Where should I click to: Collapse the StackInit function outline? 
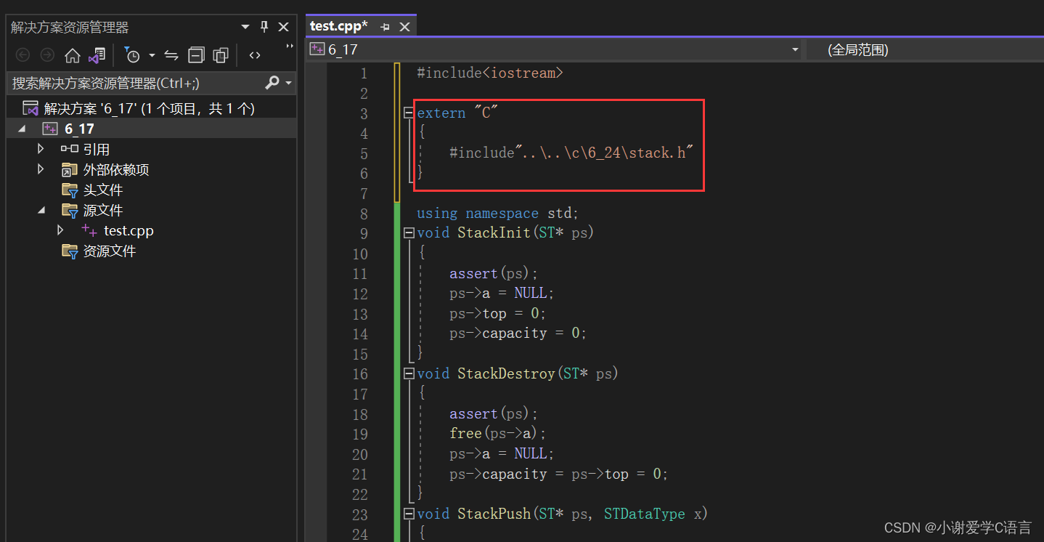(x=409, y=233)
